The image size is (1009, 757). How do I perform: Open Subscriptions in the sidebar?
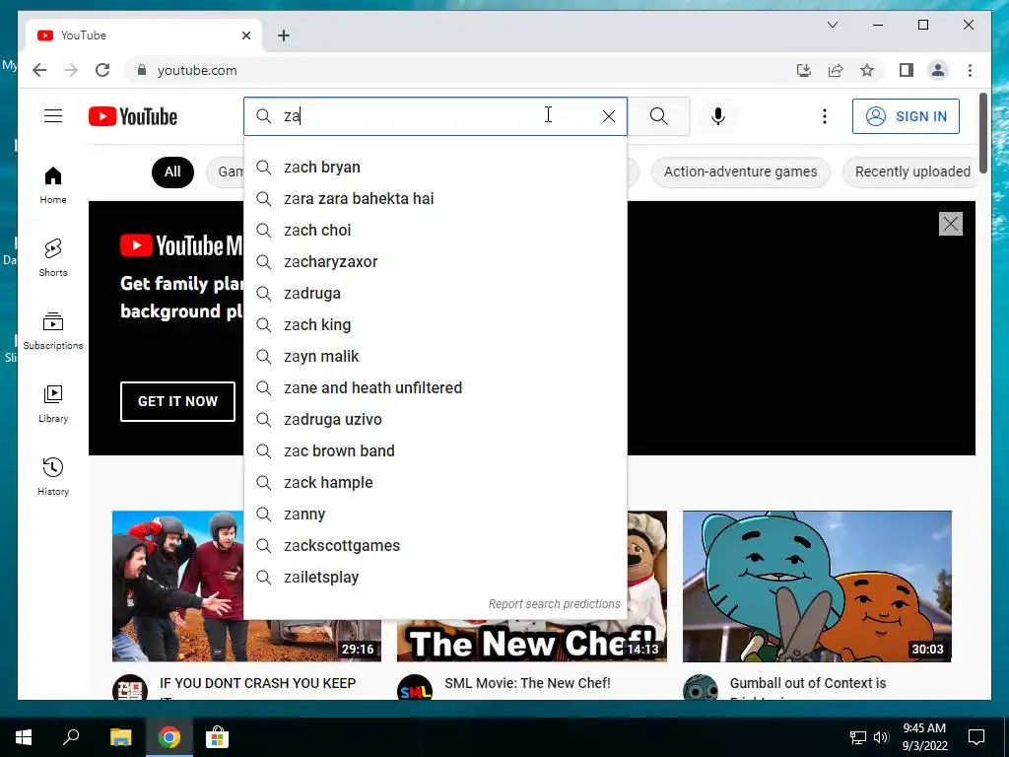(53, 331)
